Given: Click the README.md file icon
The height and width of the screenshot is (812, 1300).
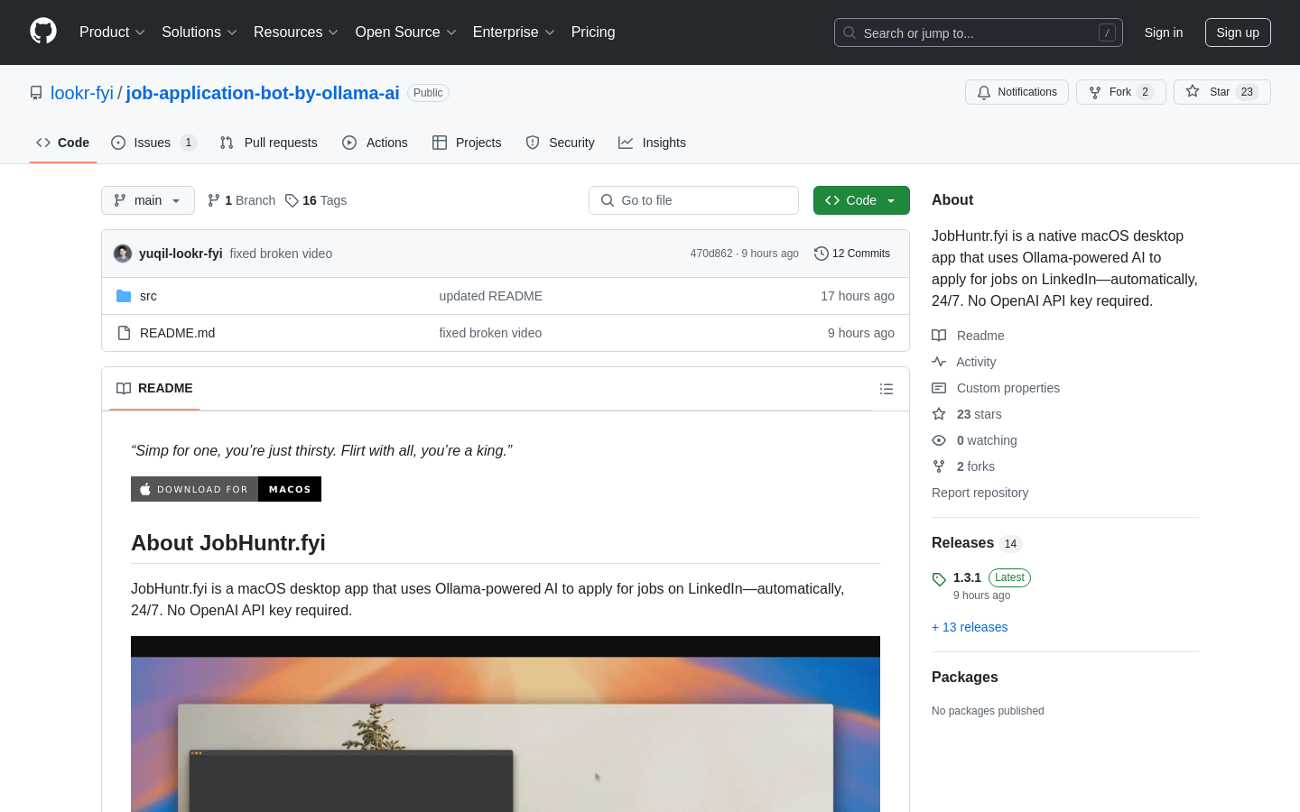Looking at the screenshot, I should click(x=124, y=333).
